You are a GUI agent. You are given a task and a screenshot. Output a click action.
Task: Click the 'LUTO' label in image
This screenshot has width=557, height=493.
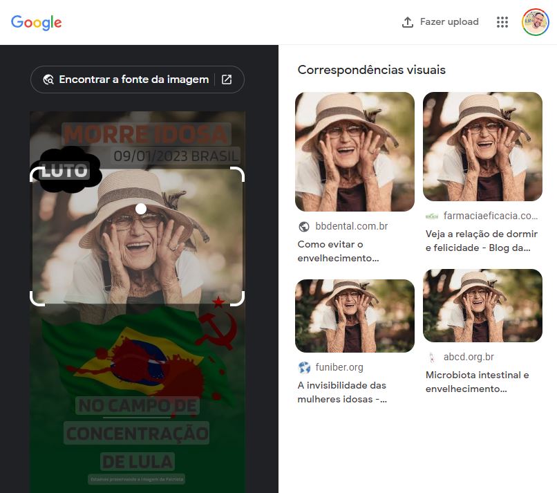64,171
